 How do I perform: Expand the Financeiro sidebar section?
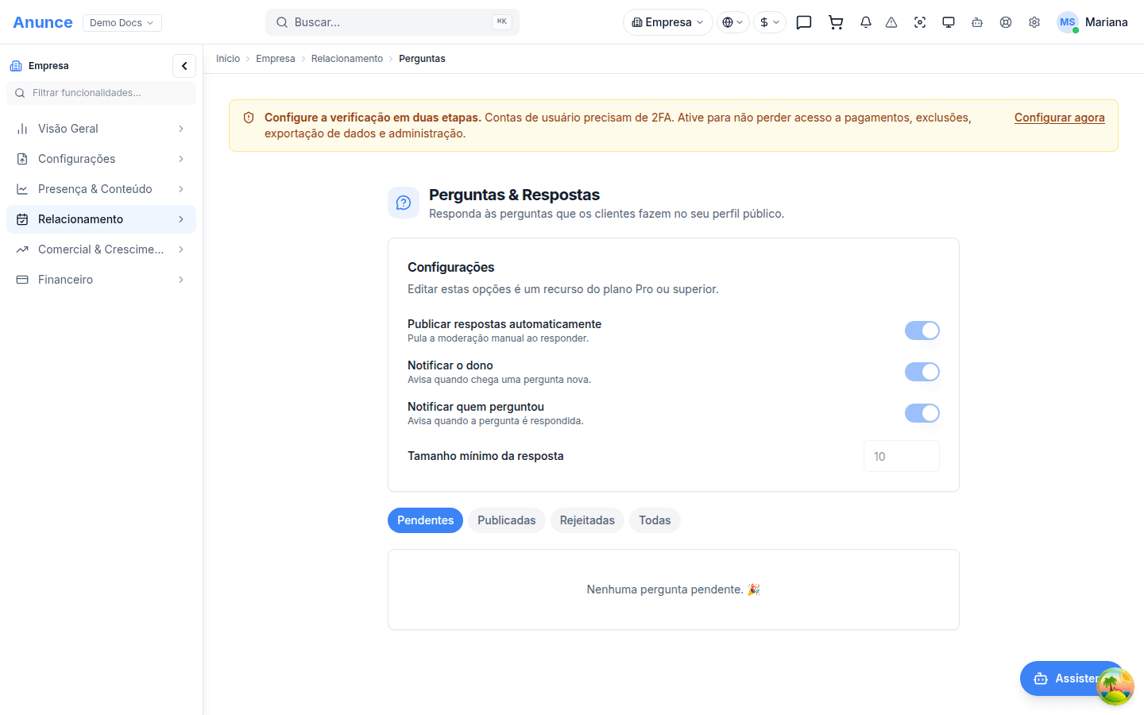(101, 280)
